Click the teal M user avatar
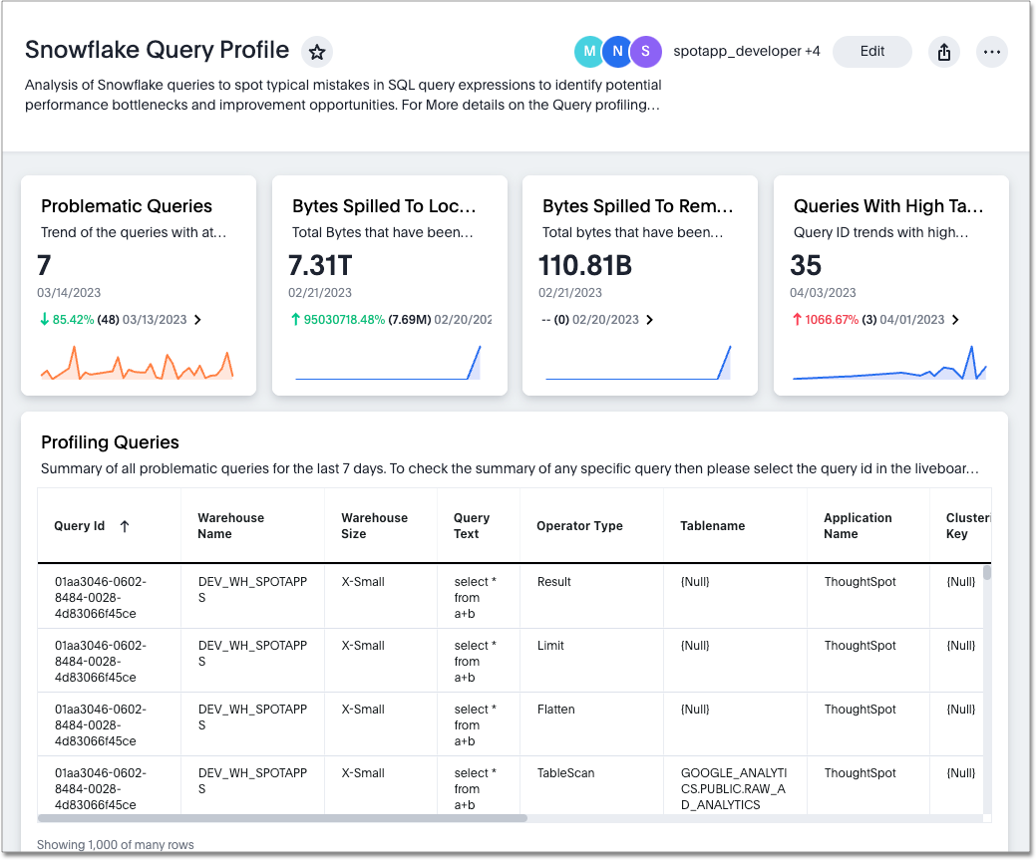 [588, 51]
